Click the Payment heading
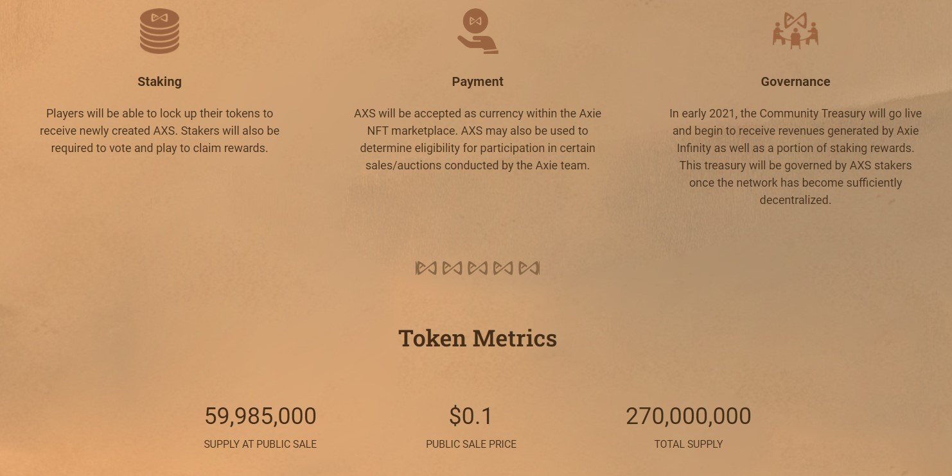The width and height of the screenshot is (952, 476). [477, 81]
